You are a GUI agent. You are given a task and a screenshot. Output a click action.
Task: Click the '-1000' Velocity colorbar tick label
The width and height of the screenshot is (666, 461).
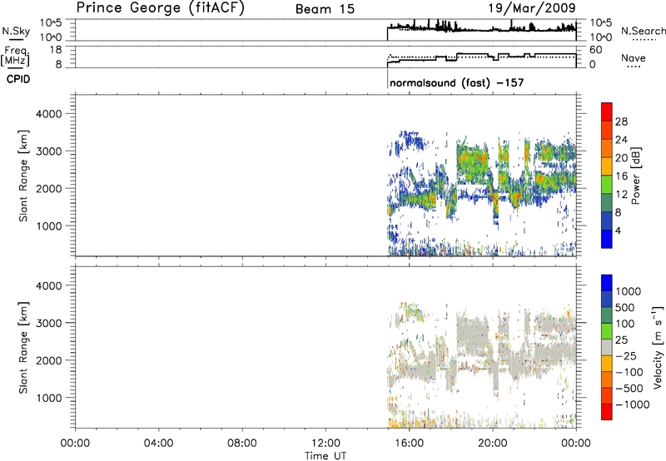(x=632, y=404)
